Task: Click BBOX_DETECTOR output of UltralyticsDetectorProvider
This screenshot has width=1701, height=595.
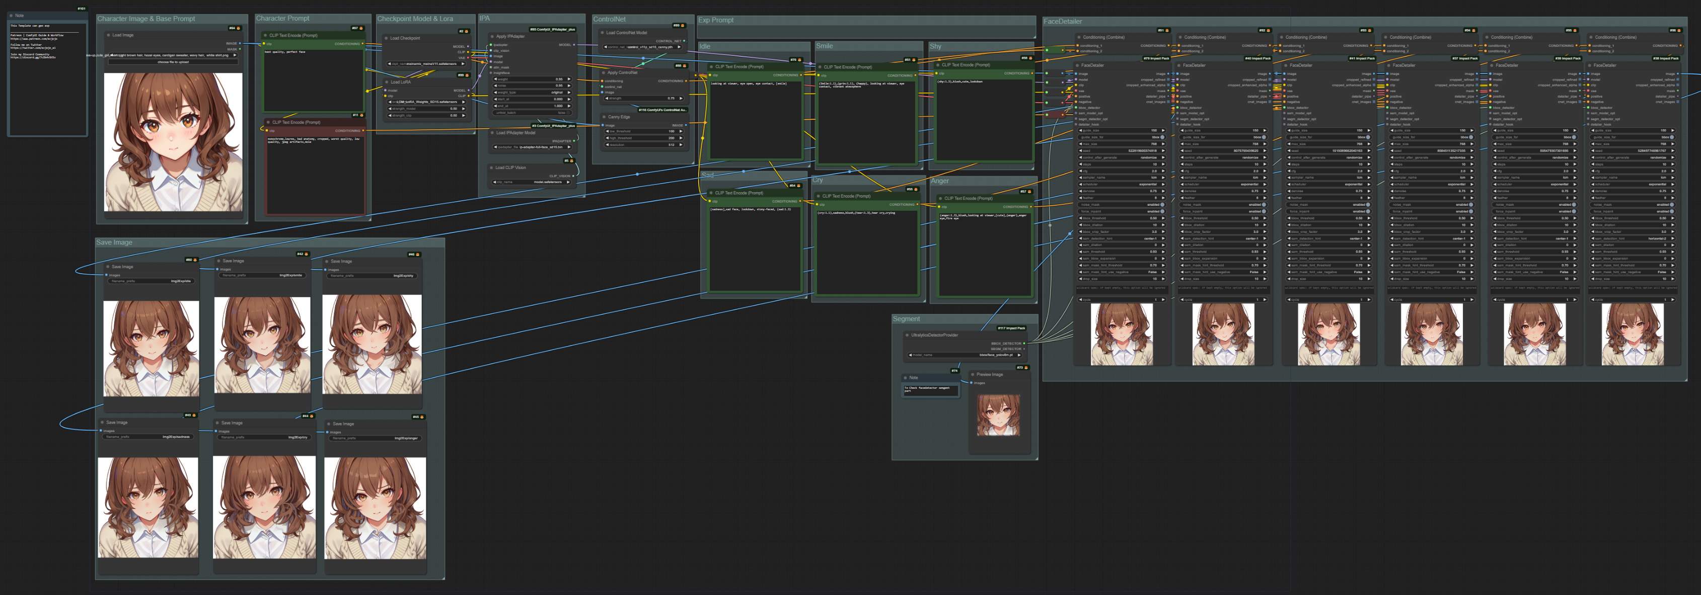Action: pyautogui.click(x=1024, y=344)
